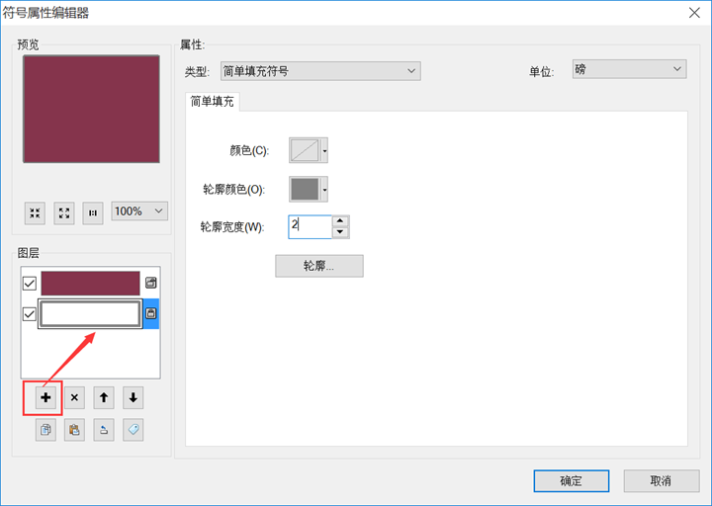Click the 取消 button

662,481
